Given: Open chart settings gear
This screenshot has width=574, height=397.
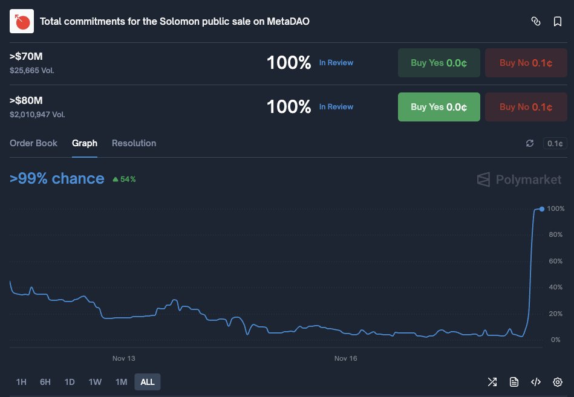Looking at the screenshot, I should click(558, 382).
